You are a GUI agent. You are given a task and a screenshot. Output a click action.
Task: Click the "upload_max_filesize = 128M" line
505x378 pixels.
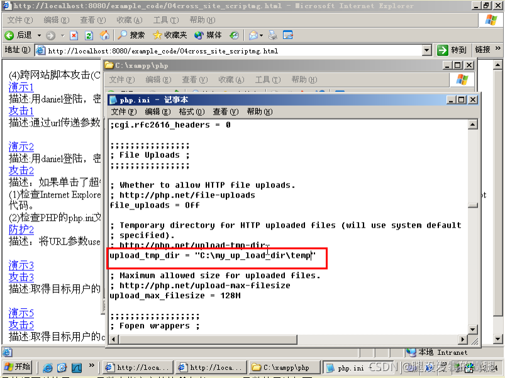point(175,296)
